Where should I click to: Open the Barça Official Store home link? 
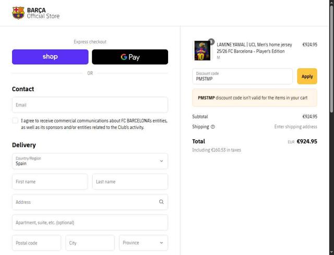click(36, 13)
